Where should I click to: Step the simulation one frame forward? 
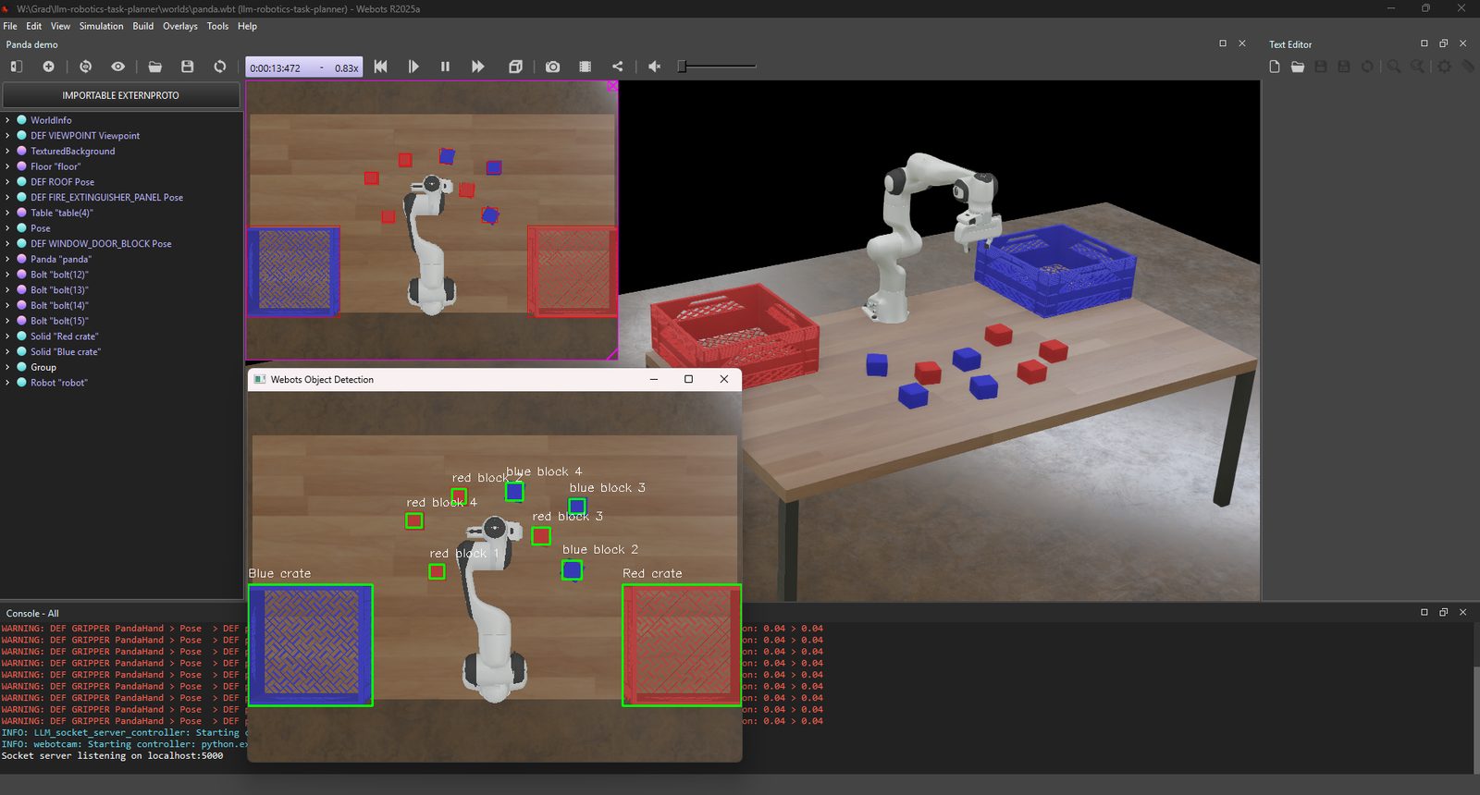413,67
